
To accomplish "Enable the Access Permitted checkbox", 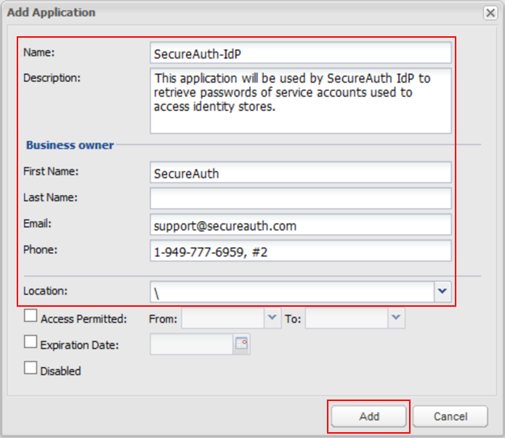I will [x=31, y=316].
